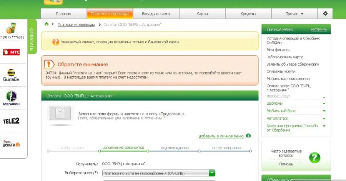Click the green plus icon beside добавить в личное меню

coord(248,136)
